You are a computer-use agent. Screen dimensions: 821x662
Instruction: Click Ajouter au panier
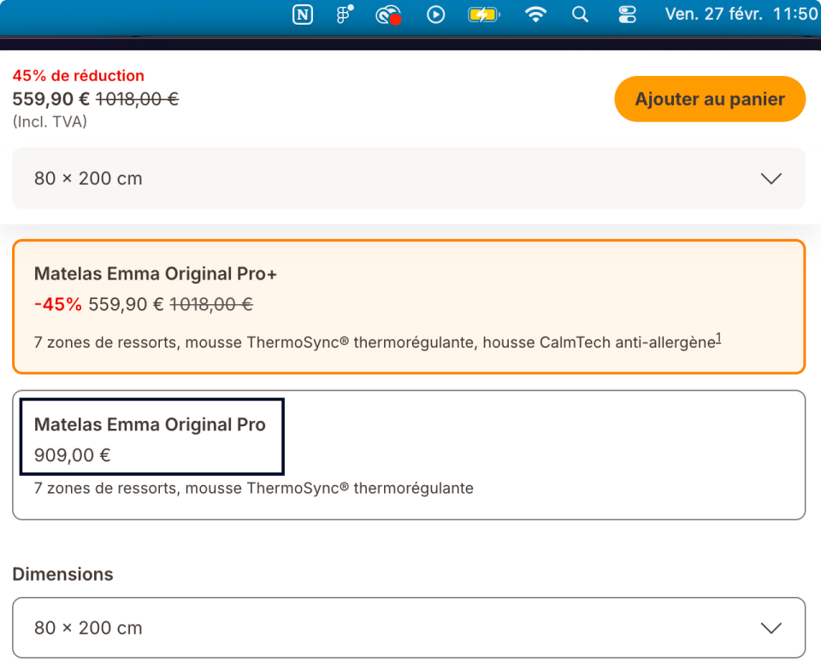(x=710, y=99)
